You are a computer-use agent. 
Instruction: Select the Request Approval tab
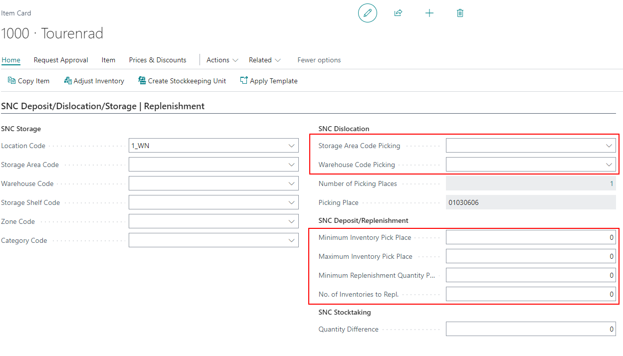[x=61, y=60]
